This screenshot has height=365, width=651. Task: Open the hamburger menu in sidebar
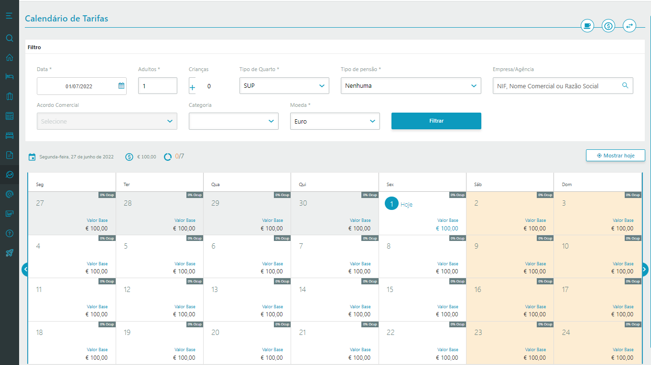pyautogui.click(x=9, y=16)
